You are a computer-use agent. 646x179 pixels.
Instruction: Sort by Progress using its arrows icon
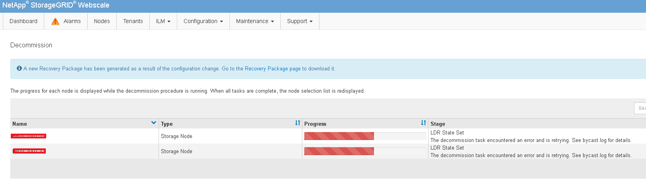[423, 123]
